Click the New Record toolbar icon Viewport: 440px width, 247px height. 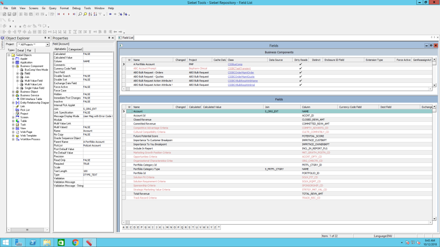(5, 13)
